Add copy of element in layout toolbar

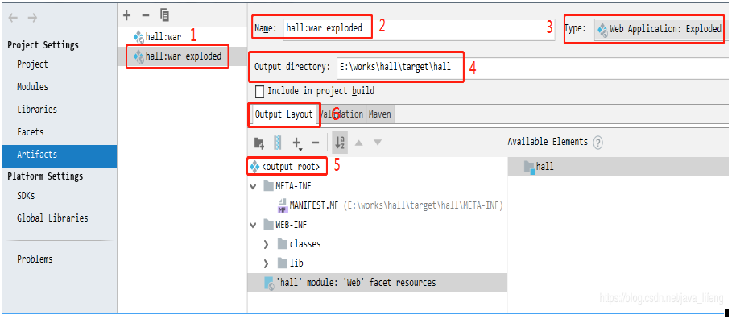tap(297, 143)
